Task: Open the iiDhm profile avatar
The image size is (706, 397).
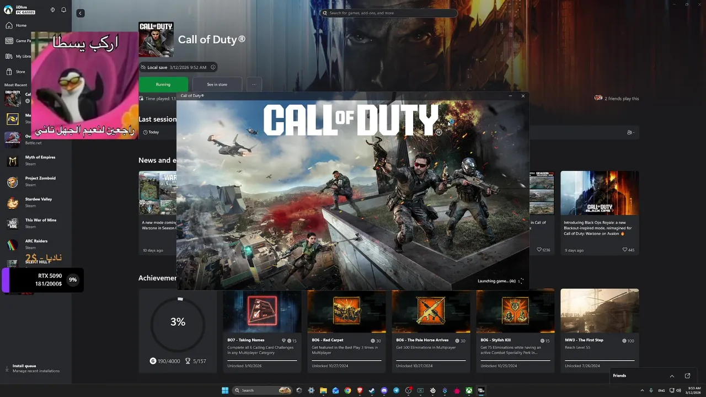Action: [x=8, y=9]
